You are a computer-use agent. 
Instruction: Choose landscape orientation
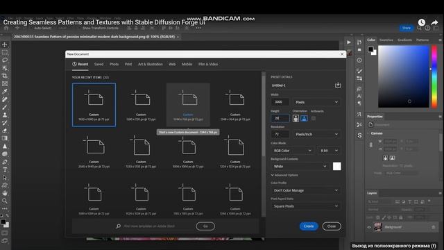[304, 119]
